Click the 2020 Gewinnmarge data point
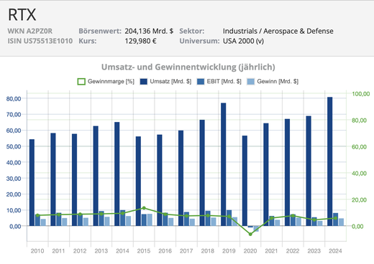 (250, 234)
